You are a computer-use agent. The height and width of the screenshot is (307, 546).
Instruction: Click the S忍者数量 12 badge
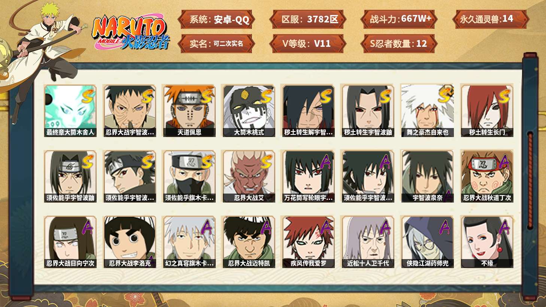(399, 43)
